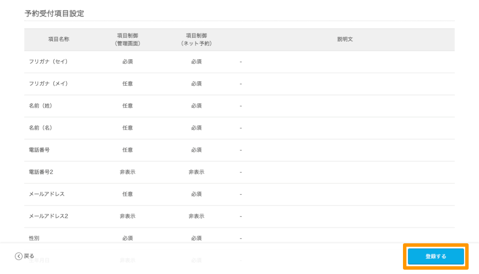Click ネット予約 必須 value for メールアドレス row
The image size is (479, 274).
point(197,194)
